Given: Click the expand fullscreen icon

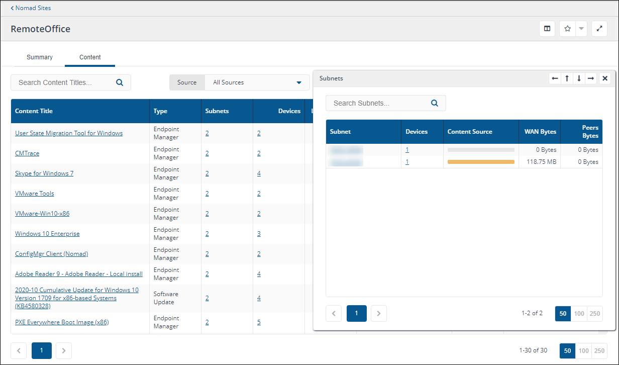Looking at the screenshot, I should (x=599, y=29).
